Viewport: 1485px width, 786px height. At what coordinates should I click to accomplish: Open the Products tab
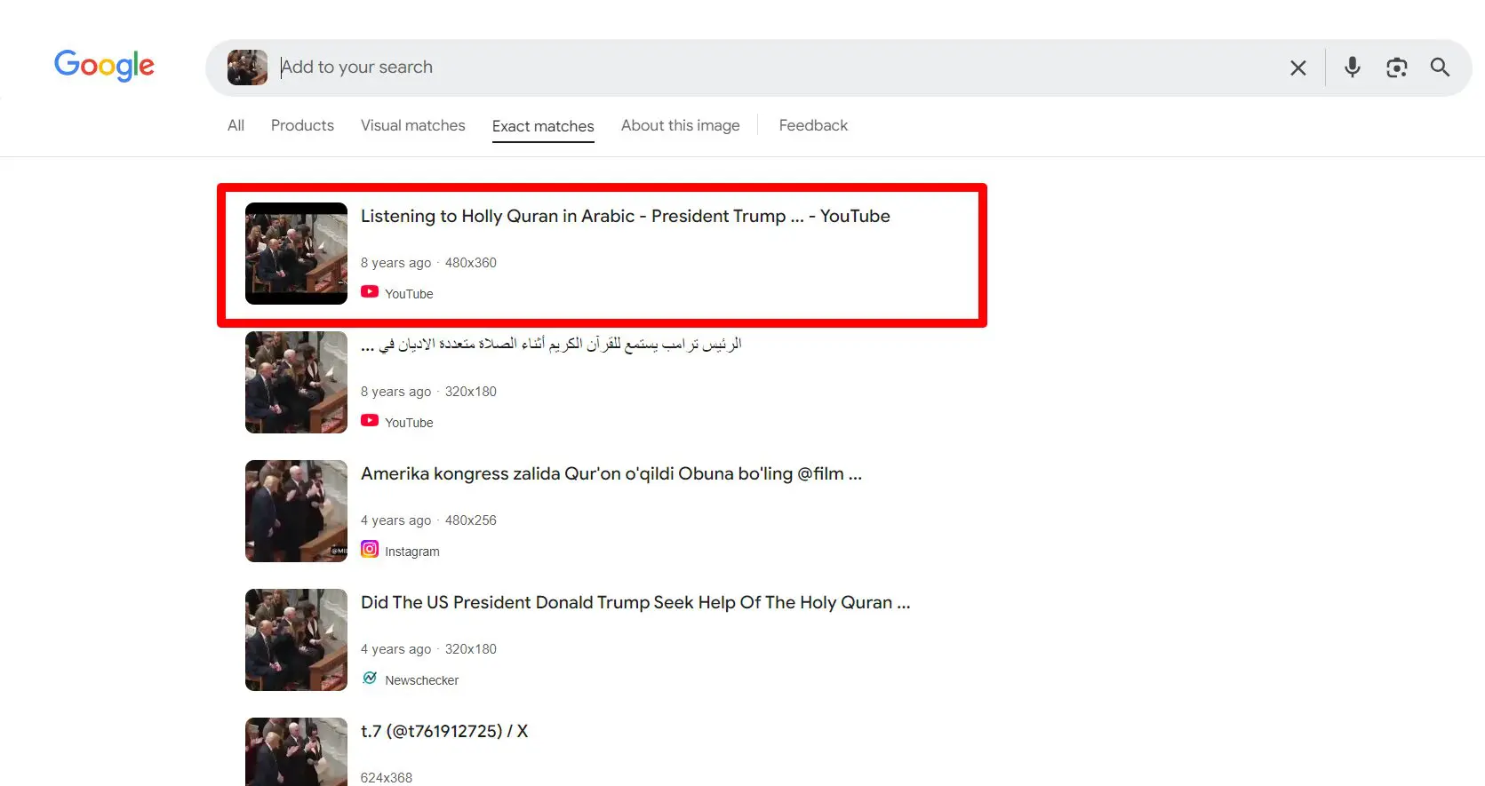[302, 125]
